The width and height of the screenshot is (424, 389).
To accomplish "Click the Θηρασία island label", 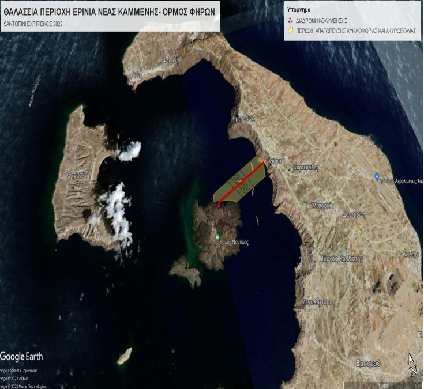I will (77, 173).
